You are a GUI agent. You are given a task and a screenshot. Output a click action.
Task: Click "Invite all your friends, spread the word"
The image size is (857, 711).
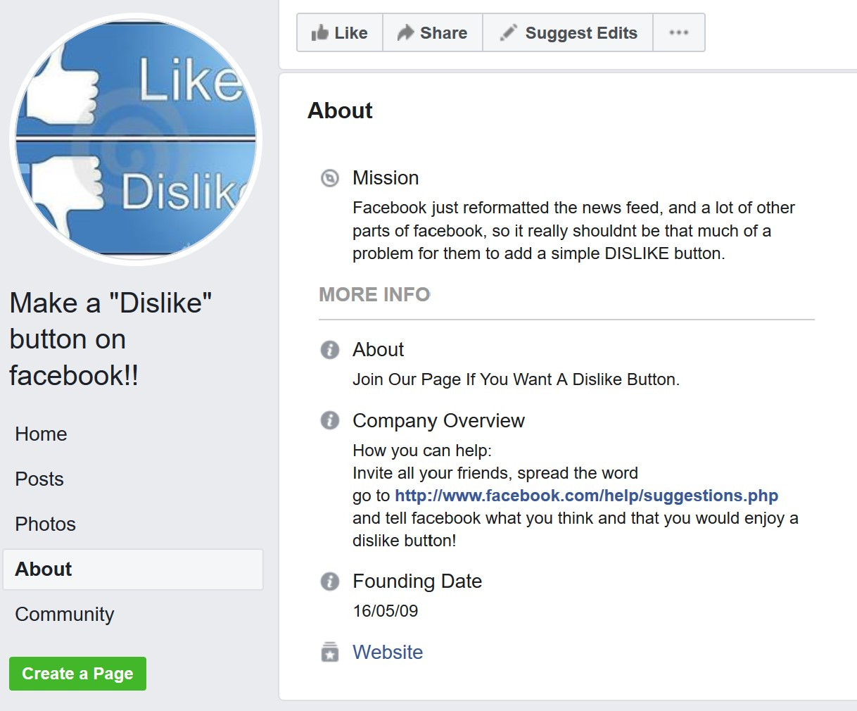click(x=495, y=473)
